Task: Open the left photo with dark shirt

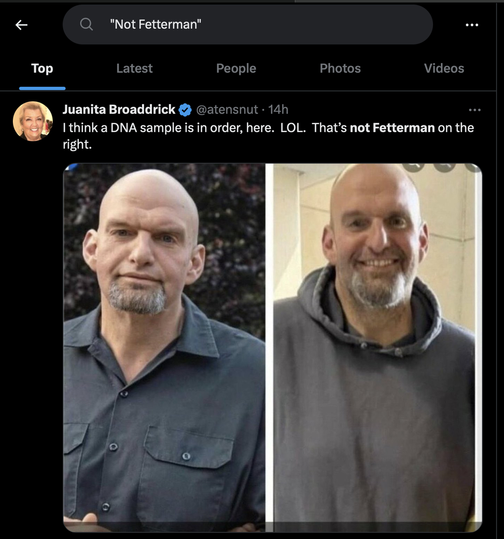Action: pyautogui.click(x=164, y=347)
